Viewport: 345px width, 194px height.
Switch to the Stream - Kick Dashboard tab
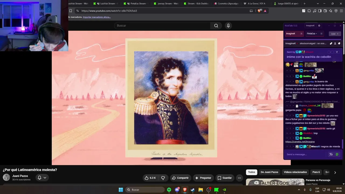click(196, 4)
